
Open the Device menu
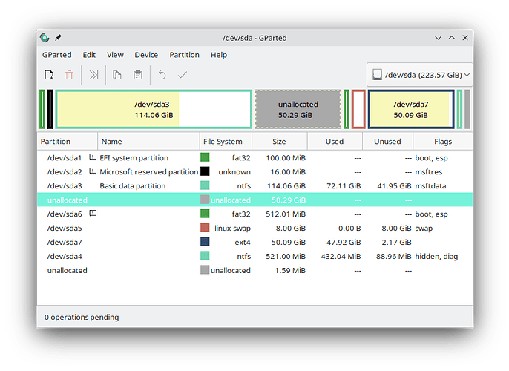146,55
